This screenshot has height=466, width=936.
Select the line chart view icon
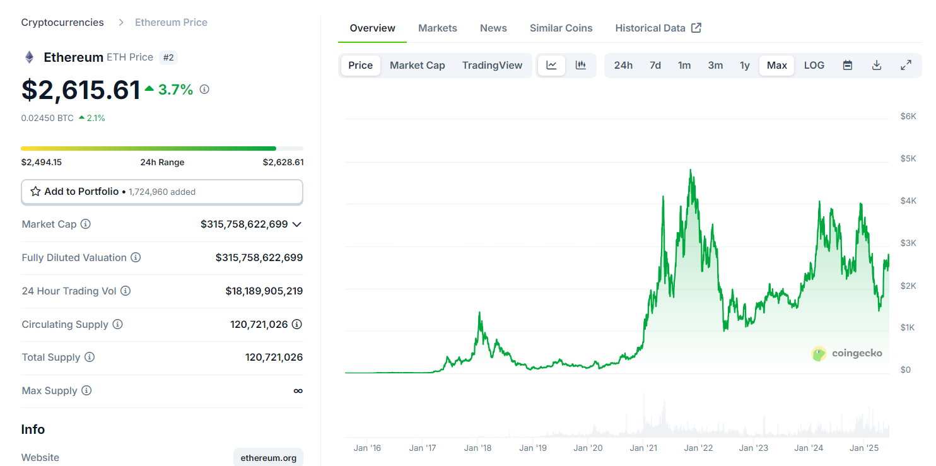(x=551, y=65)
